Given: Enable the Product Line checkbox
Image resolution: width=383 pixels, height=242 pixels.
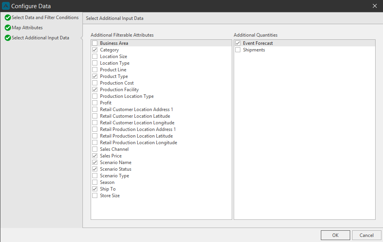Looking at the screenshot, I should coord(95,70).
